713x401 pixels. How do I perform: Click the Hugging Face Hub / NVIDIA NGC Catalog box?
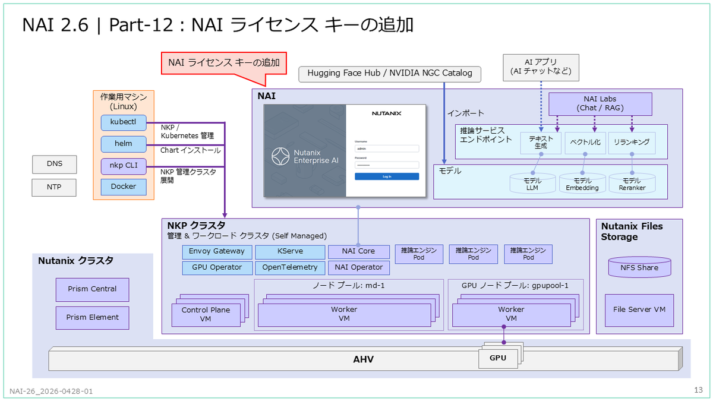390,74
